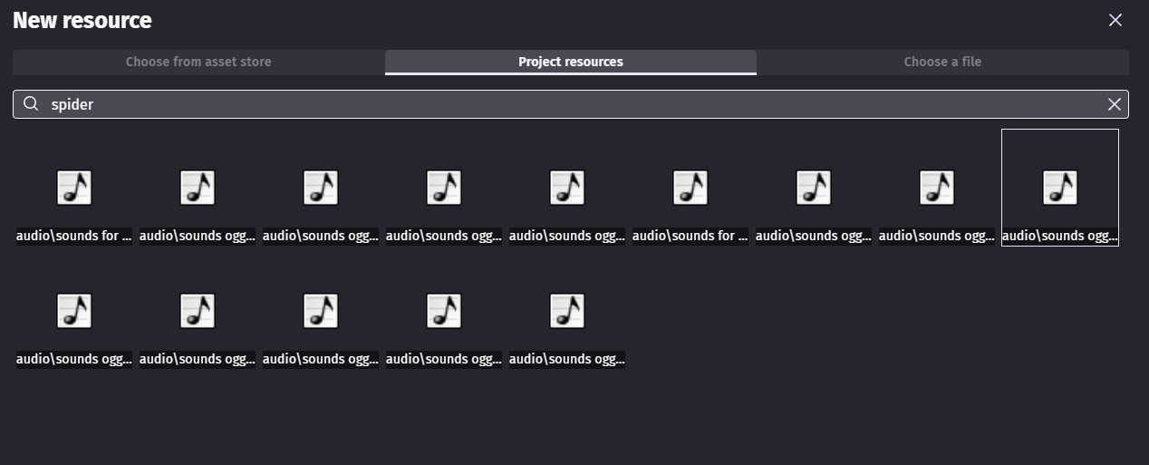Pick the seventh audio resource in top row
This screenshot has width=1149, height=465.
point(814,189)
